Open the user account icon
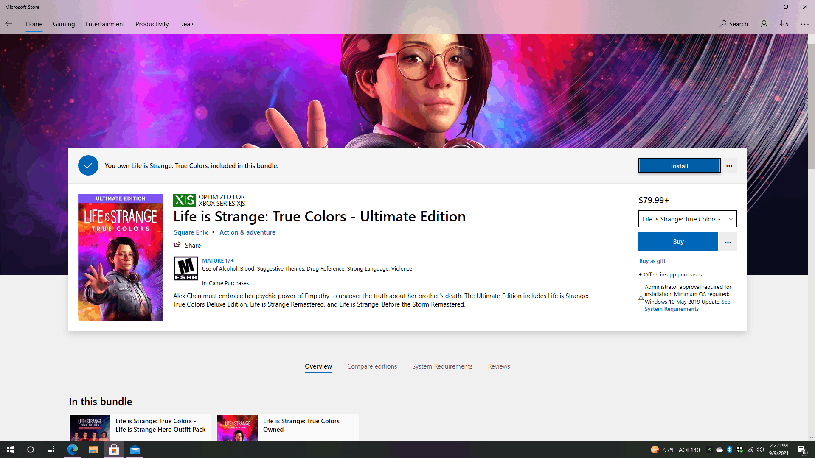The width and height of the screenshot is (815, 458). click(x=764, y=24)
